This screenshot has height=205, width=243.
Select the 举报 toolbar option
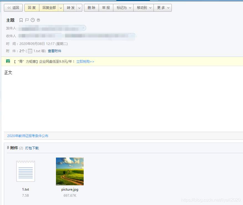tap(106, 8)
